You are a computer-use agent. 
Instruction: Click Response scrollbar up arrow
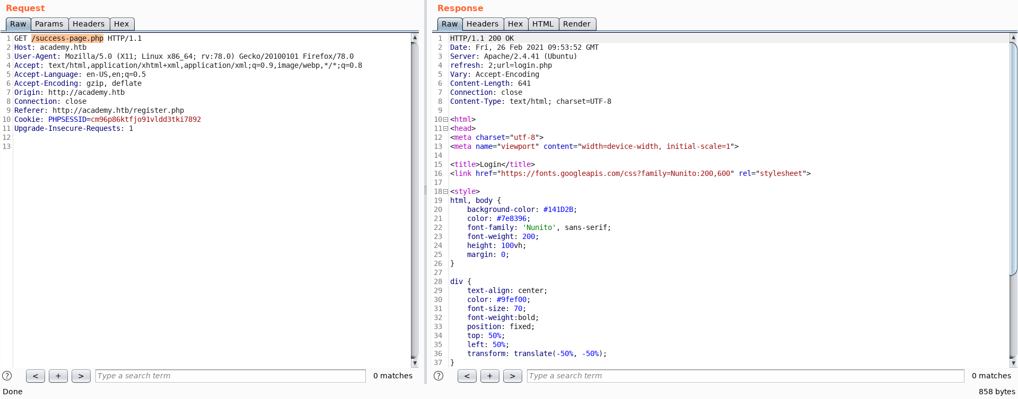tap(1013, 38)
